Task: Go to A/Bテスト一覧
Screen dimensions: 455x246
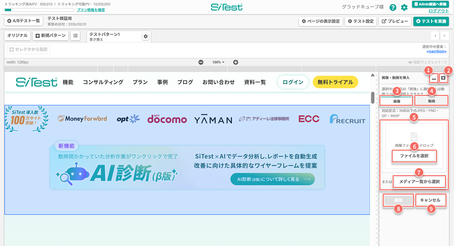Action: click(24, 21)
